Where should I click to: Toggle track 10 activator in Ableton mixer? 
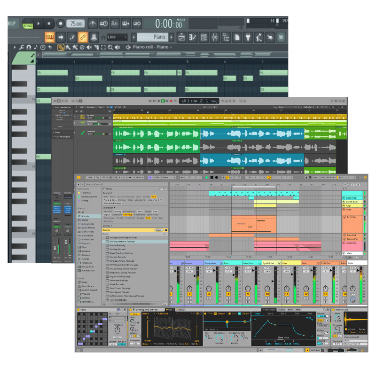pos(267,294)
